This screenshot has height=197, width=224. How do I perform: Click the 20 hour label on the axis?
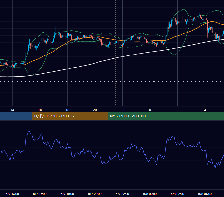pos(95,110)
